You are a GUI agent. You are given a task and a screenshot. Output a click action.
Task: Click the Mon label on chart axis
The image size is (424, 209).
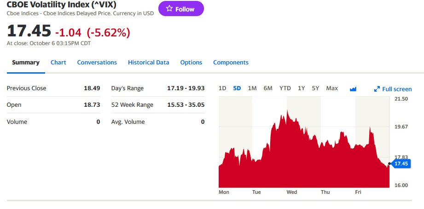(224, 192)
